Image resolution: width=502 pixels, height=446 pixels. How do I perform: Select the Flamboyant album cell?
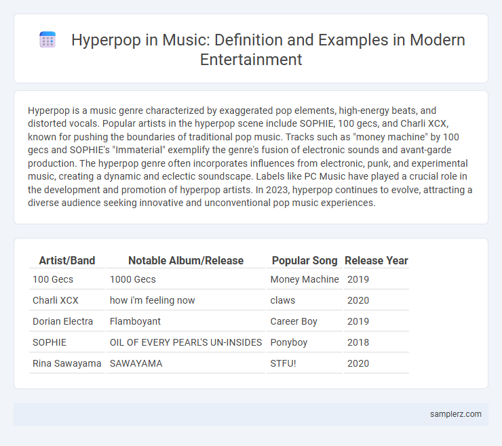tap(186, 321)
